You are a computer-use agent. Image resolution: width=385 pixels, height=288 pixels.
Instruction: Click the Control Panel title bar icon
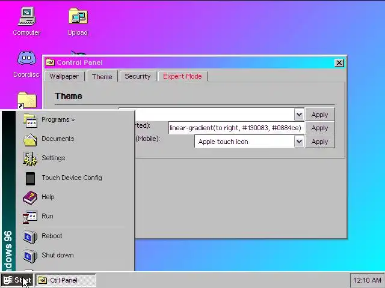51,62
